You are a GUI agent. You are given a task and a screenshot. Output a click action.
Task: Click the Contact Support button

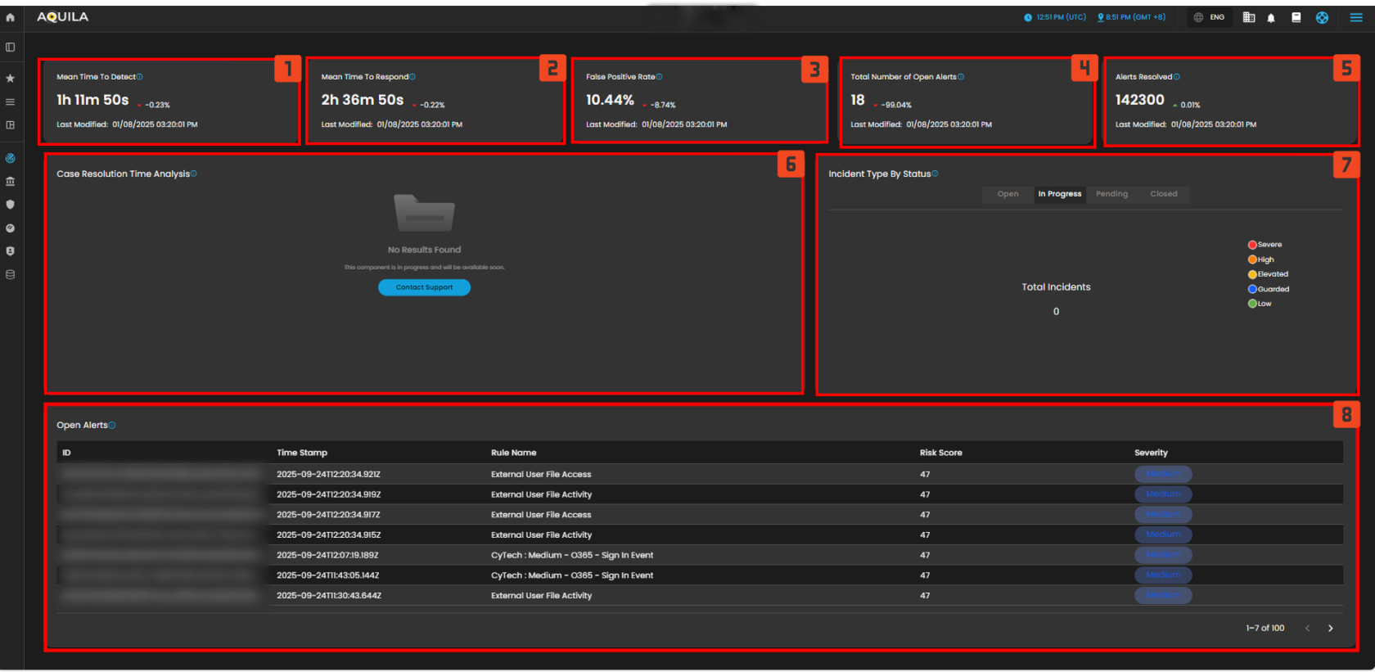[424, 287]
